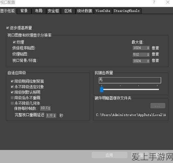The height and width of the screenshot is (163, 173).
Task: Click the dialog help question mark
Action: (x=154, y=2)
